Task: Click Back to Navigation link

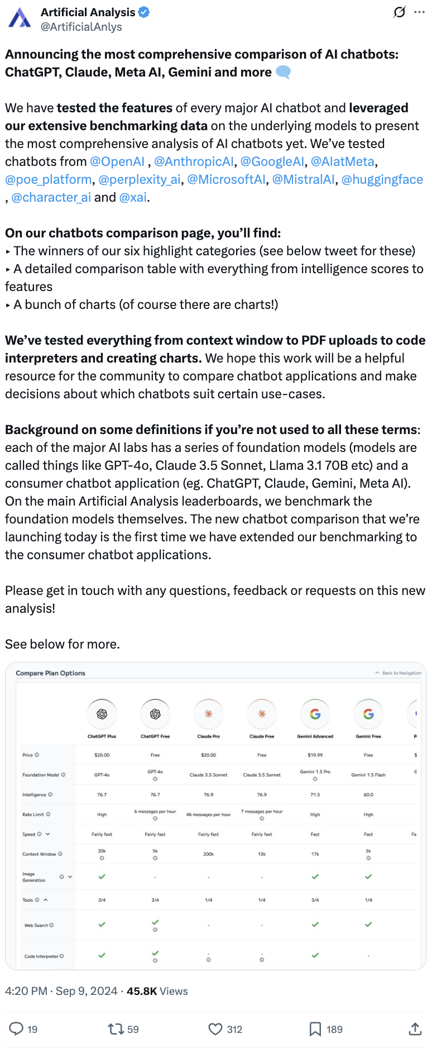Action: click(x=398, y=673)
